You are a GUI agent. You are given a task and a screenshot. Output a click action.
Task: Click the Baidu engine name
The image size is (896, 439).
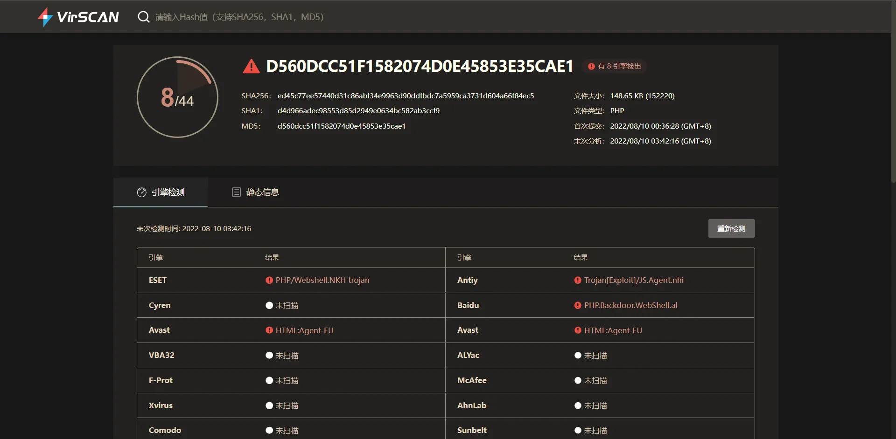[x=468, y=305]
